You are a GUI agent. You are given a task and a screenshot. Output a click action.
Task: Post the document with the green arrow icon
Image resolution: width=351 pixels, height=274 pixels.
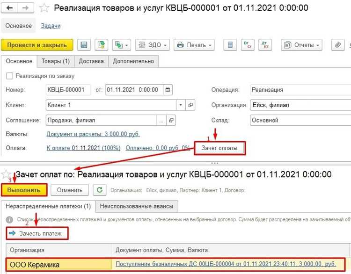(x=101, y=45)
